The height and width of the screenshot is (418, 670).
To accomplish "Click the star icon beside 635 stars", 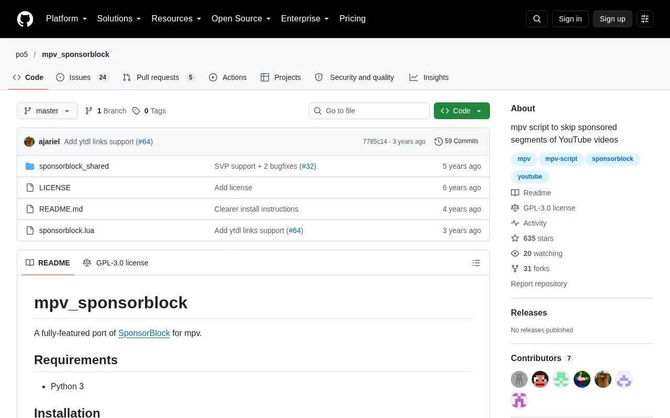I will point(515,238).
